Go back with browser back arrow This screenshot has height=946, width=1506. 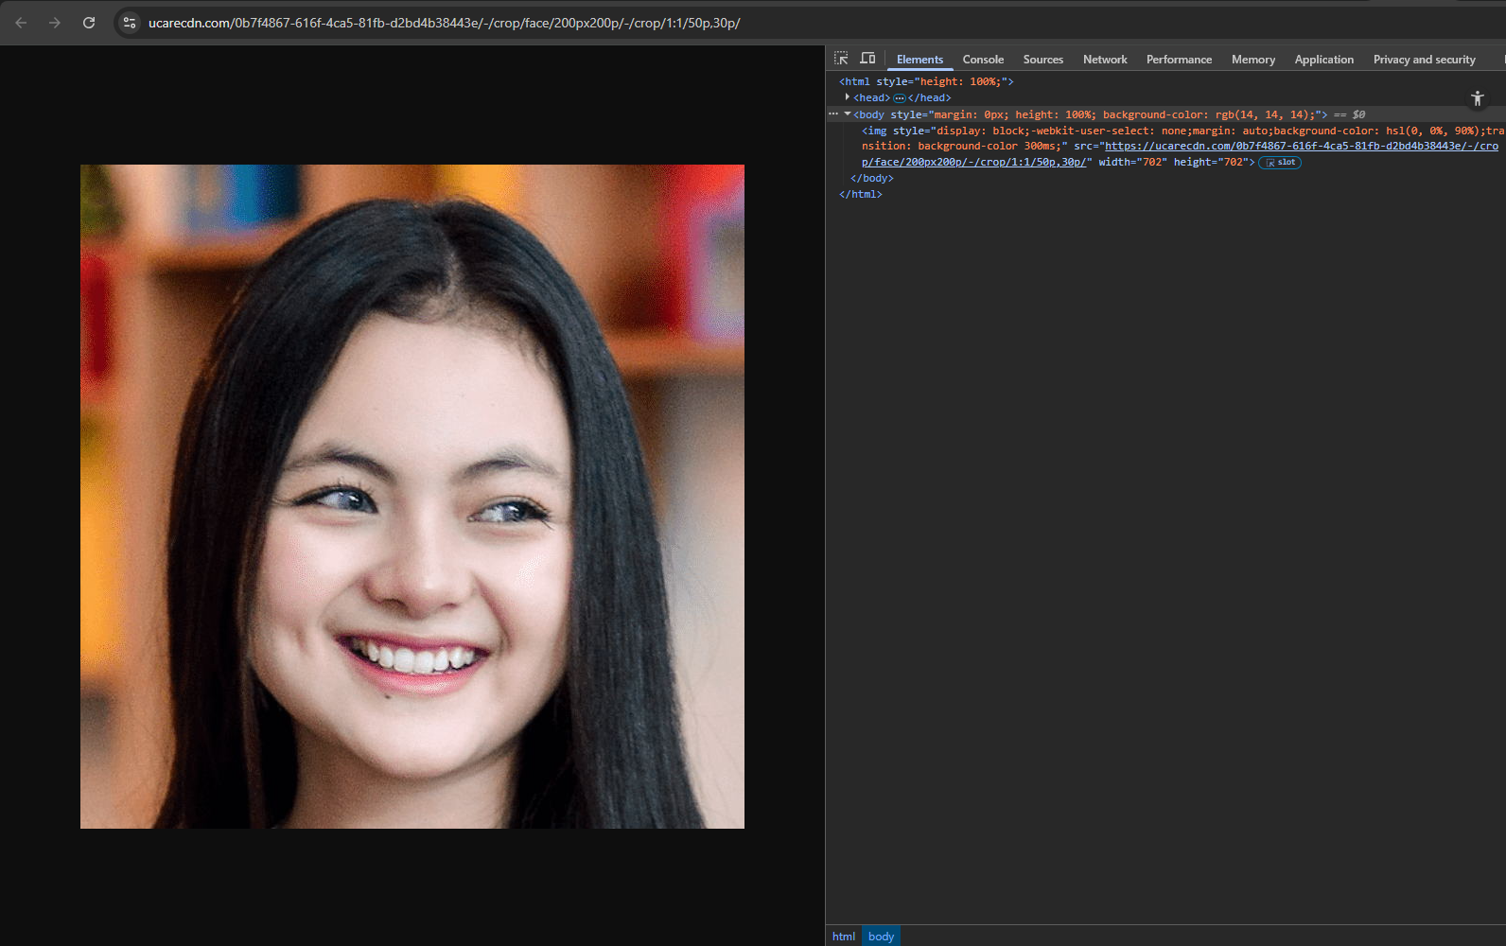pos(21,23)
